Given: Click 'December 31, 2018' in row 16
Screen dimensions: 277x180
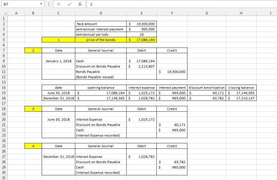Looking at the screenshot, I should [x=58, y=98].
